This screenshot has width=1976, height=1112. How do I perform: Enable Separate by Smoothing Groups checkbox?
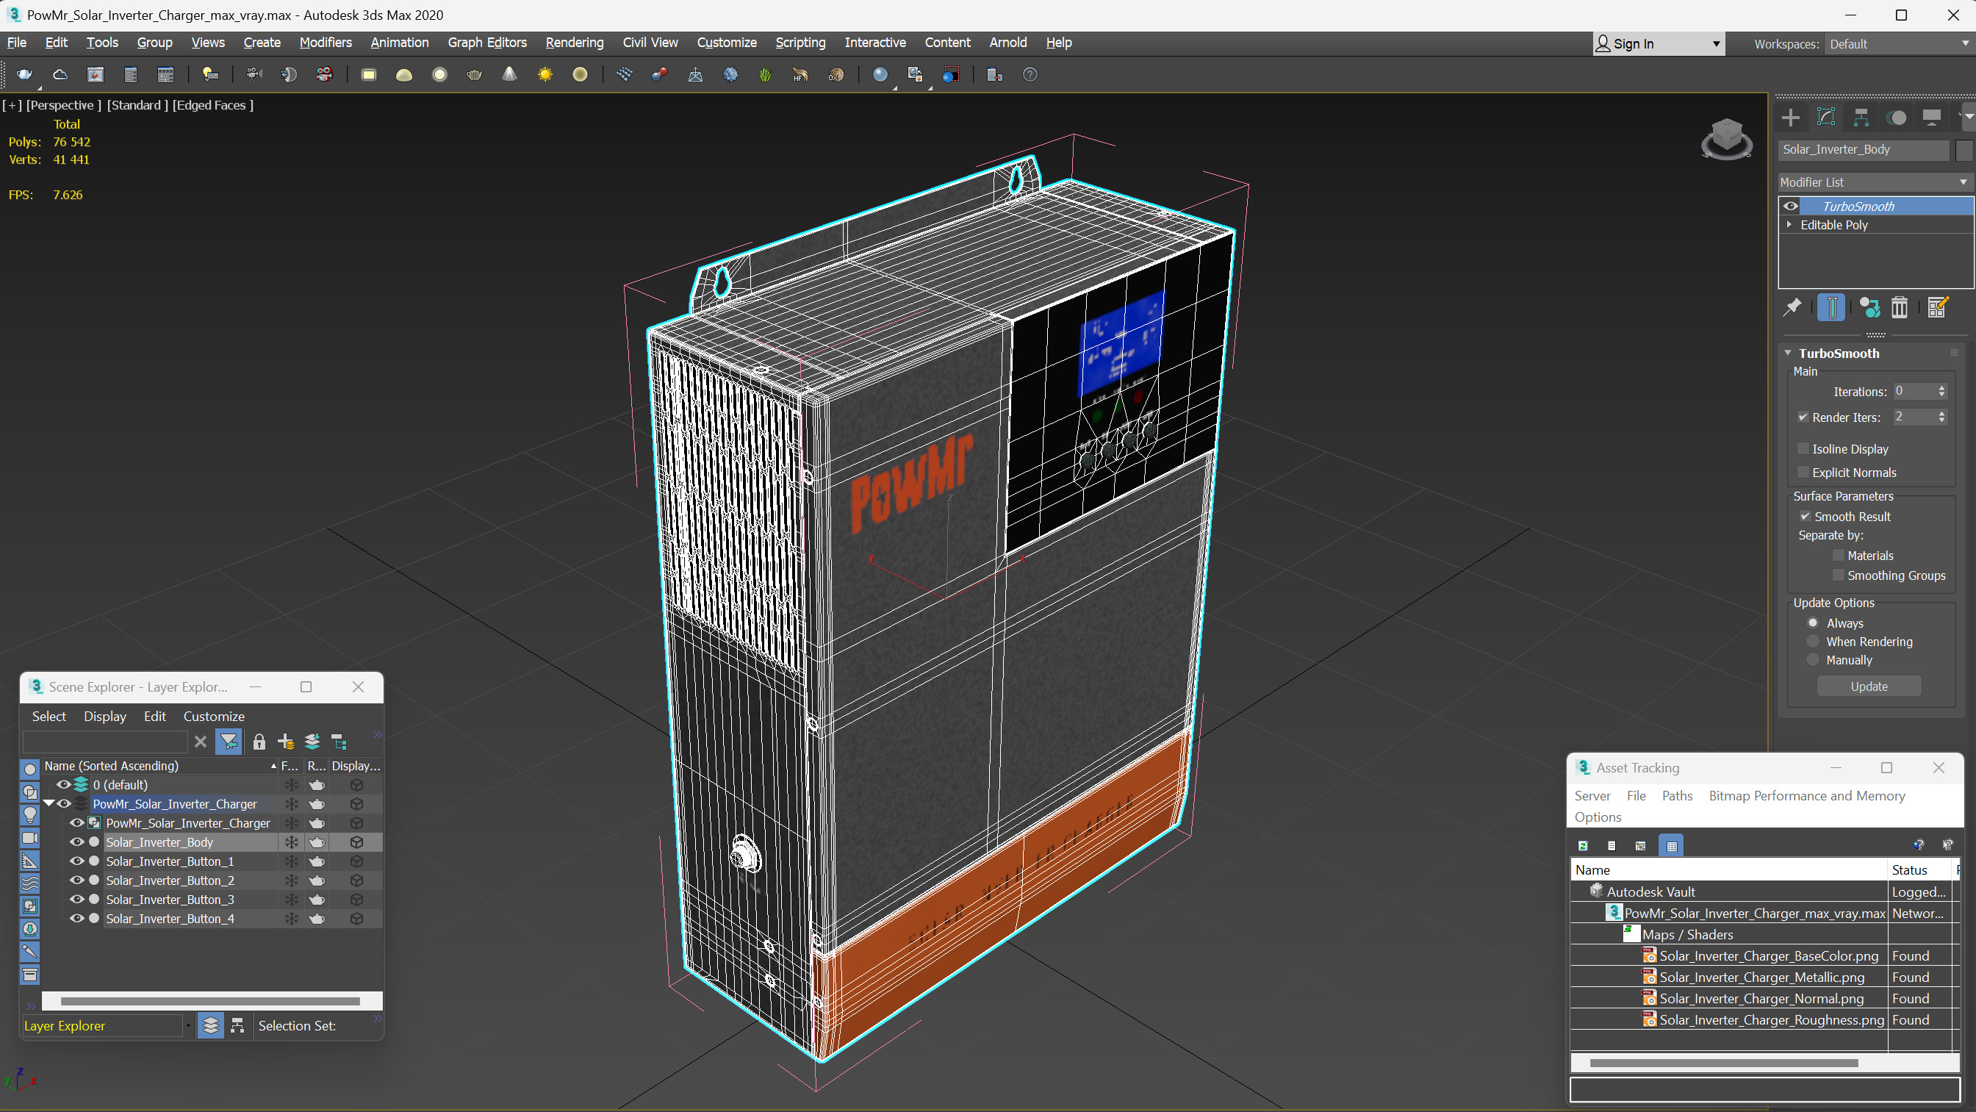[x=1838, y=575]
